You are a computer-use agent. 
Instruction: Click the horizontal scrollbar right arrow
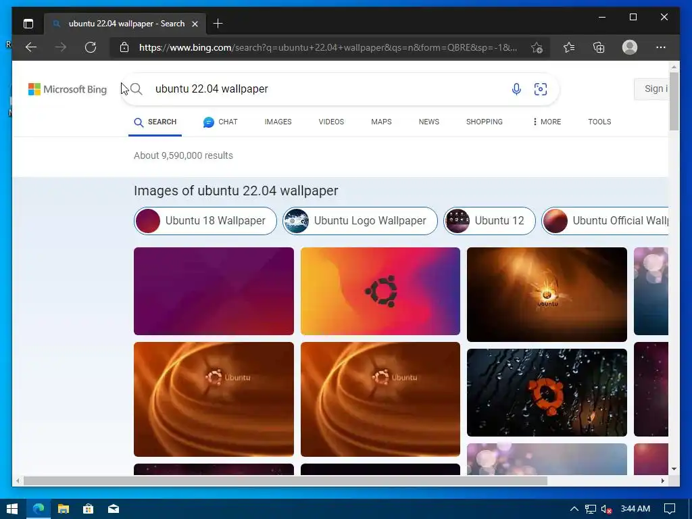point(663,480)
